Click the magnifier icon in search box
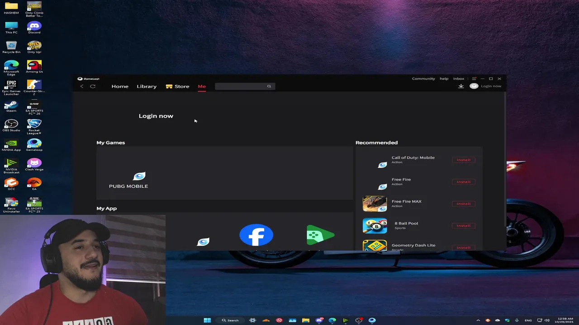Image resolution: width=579 pixels, height=325 pixels. (x=269, y=86)
